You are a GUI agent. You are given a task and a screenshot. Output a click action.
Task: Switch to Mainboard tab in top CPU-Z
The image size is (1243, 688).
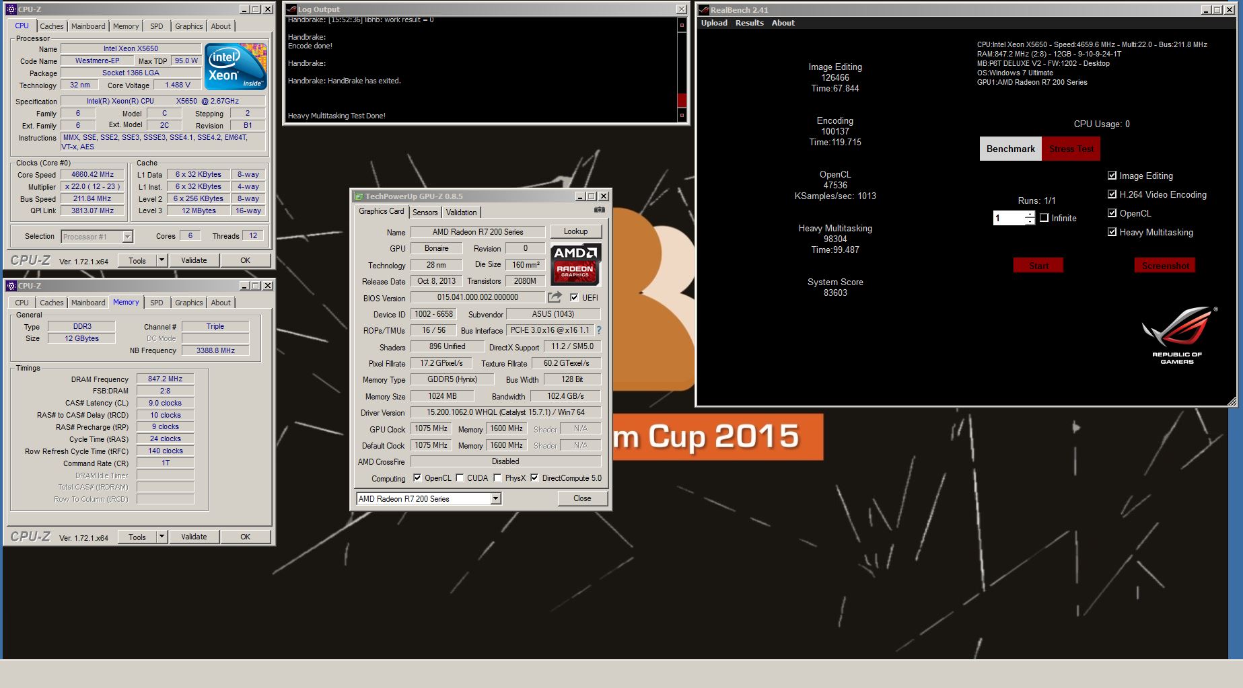tap(88, 26)
